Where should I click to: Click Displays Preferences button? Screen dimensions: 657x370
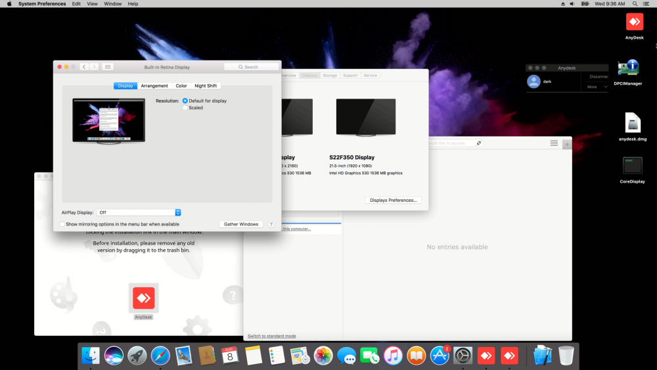click(393, 200)
